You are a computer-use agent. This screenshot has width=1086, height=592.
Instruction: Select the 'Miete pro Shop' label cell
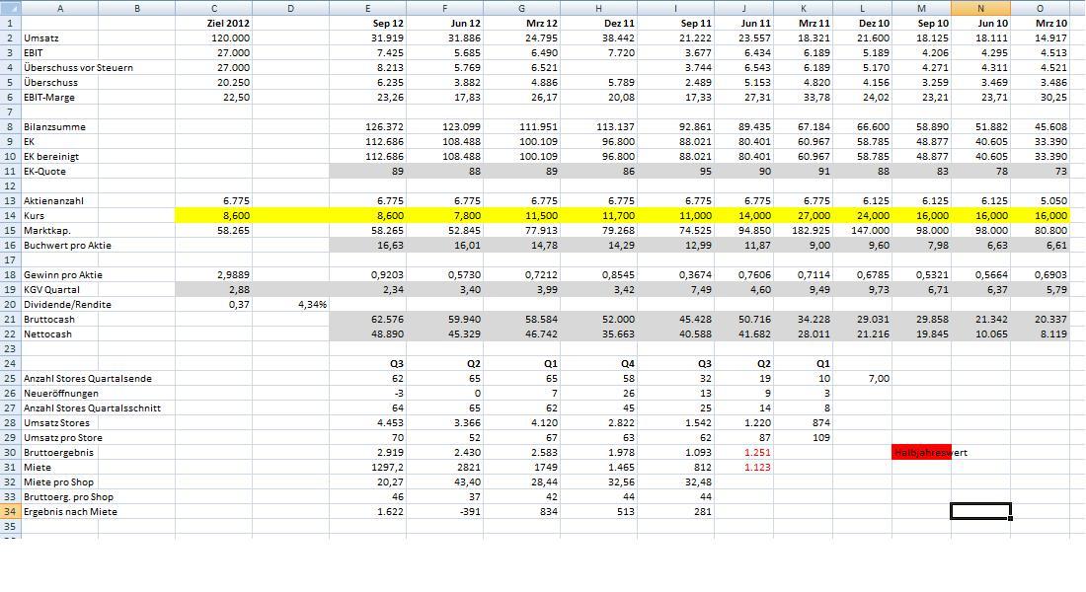(59, 481)
